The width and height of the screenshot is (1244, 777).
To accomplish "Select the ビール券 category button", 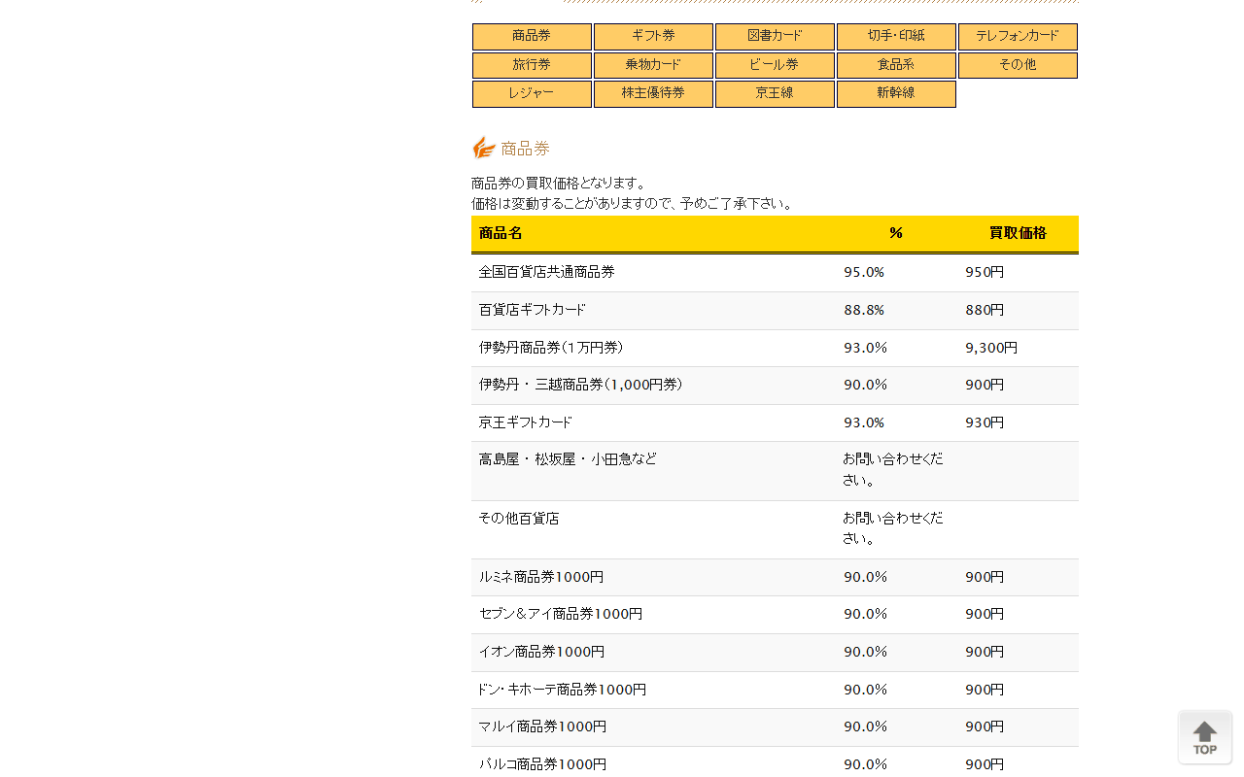I will pos(775,65).
